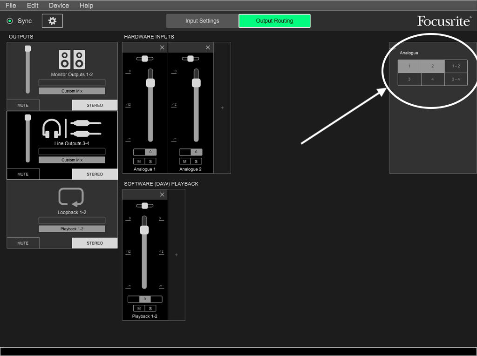Remove the Playback 1-2 channel with X

point(162,195)
